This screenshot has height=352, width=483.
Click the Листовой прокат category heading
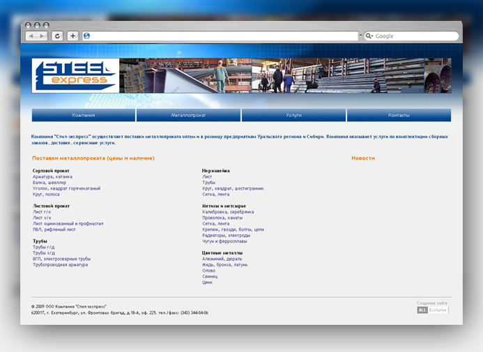(51, 206)
